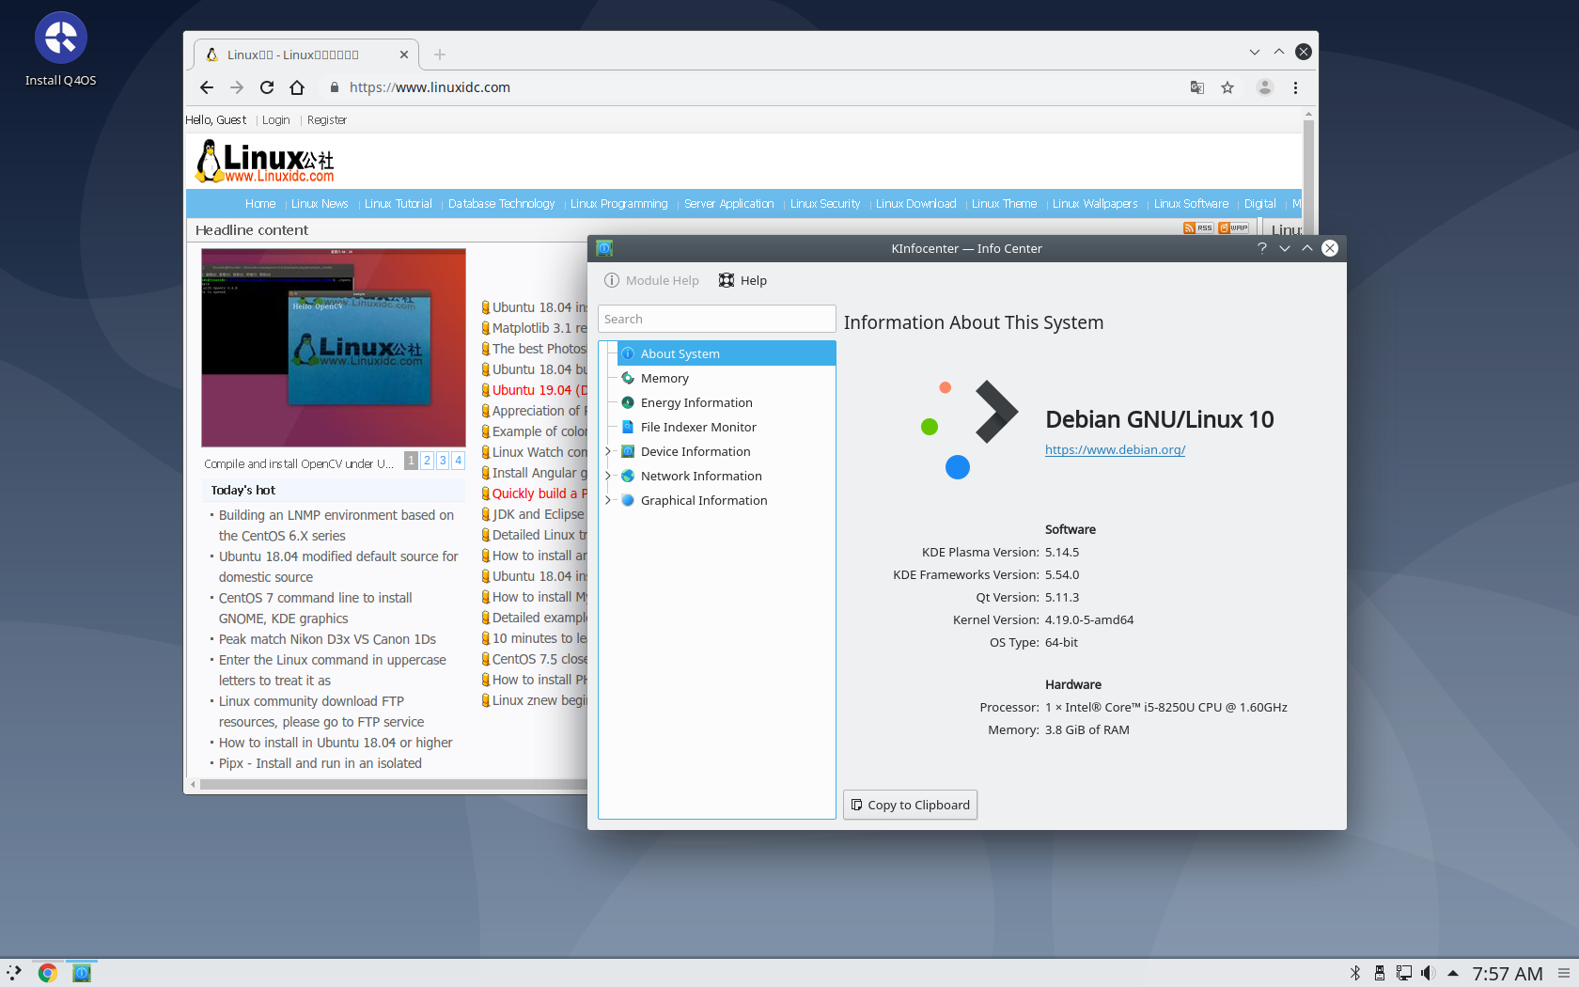This screenshot has width=1579, height=987.
Task: Open the Help menu in KInfocenter
Action: (743, 280)
